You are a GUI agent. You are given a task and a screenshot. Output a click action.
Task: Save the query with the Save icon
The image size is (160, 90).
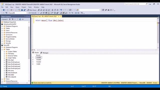[x=22, y=10]
